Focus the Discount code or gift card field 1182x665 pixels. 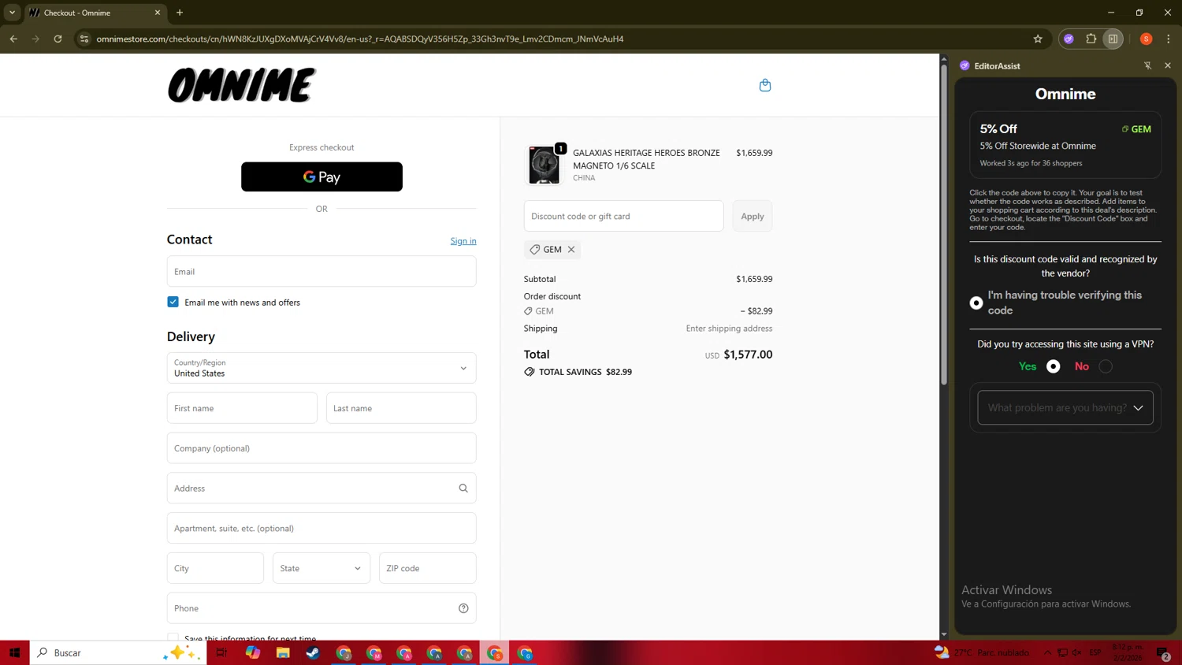pos(623,216)
